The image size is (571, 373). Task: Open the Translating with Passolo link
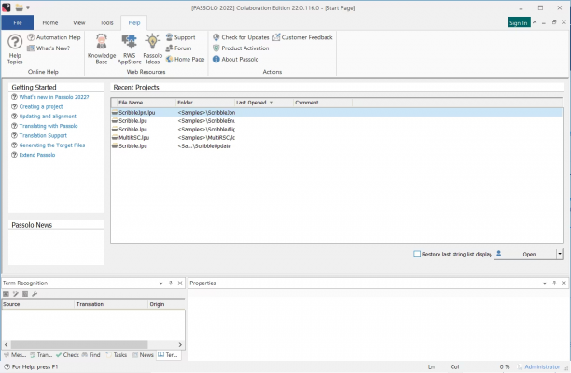pyautogui.click(x=49, y=126)
